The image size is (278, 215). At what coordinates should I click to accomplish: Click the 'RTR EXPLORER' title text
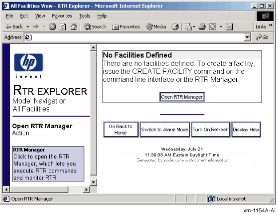50,90
